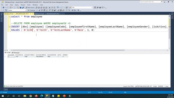The image size is (174, 98).
Task: Click the result cell 'Male'
Action: pyautogui.click(x=49, y=57)
